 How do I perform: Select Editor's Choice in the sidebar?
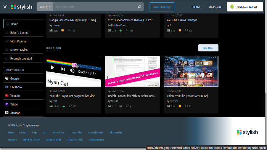coord(23,33)
